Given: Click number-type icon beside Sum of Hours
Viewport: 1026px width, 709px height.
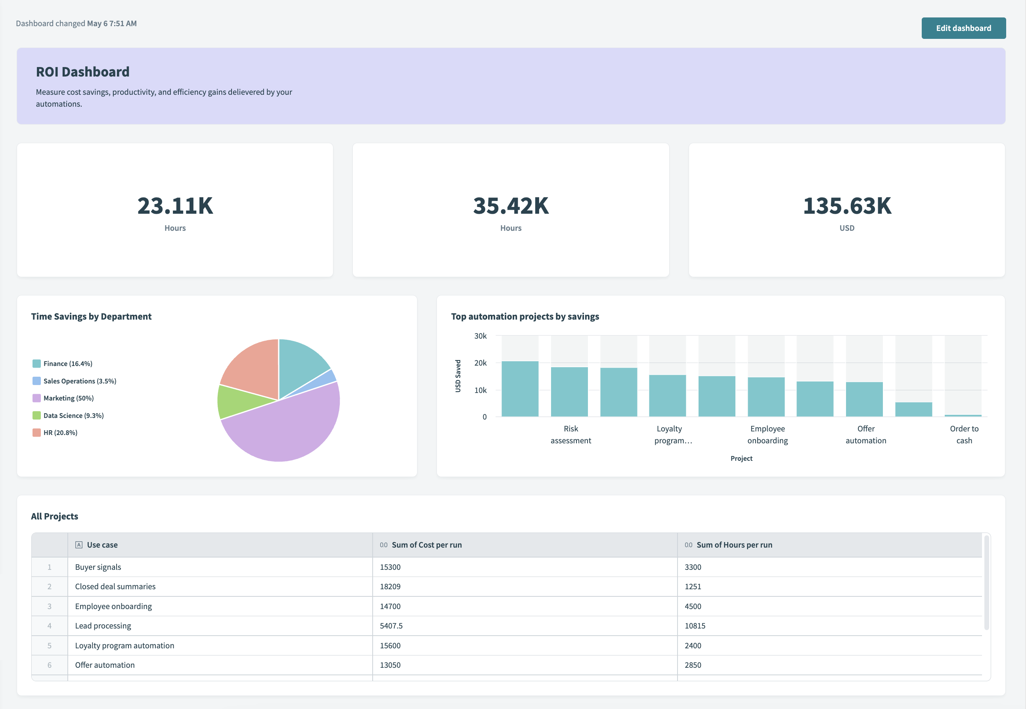Looking at the screenshot, I should pos(688,544).
